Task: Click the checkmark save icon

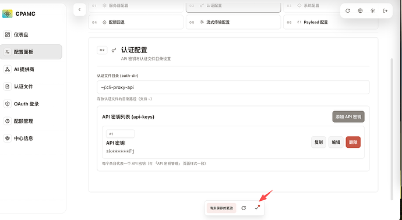Action: [x=256, y=208]
